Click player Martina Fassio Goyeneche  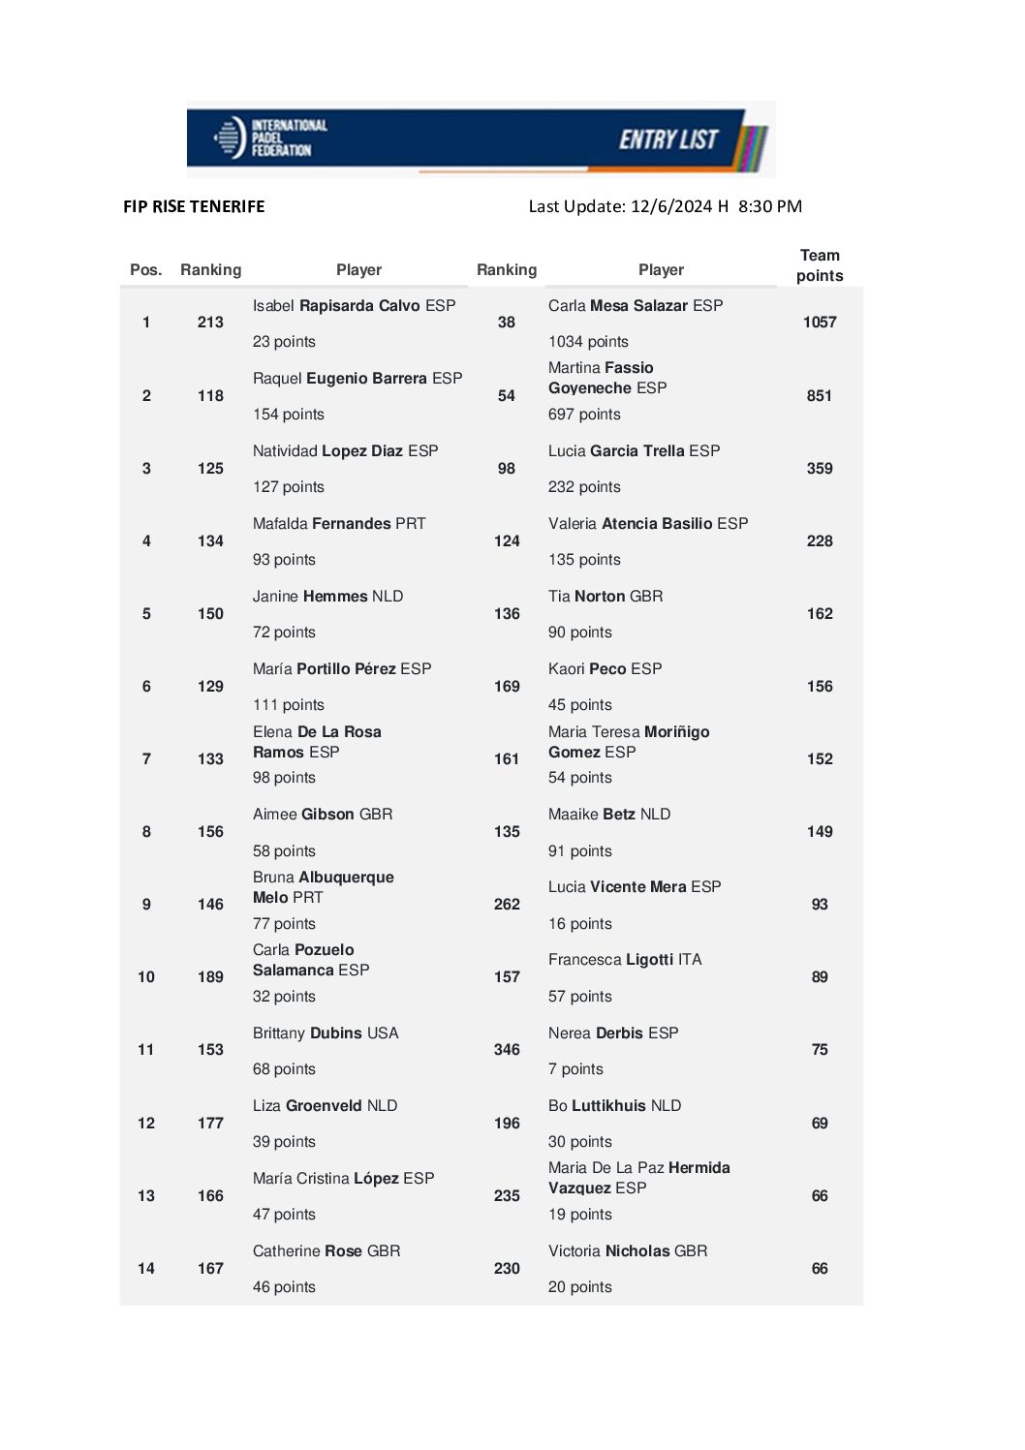click(x=607, y=378)
